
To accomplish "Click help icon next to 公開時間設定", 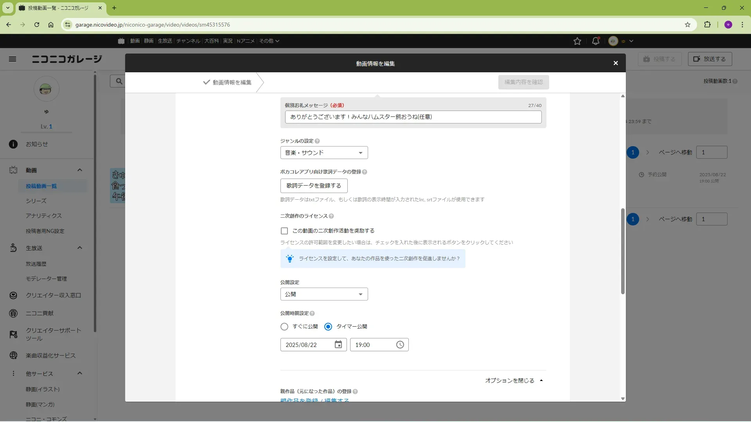I will (x=312, y=313).
